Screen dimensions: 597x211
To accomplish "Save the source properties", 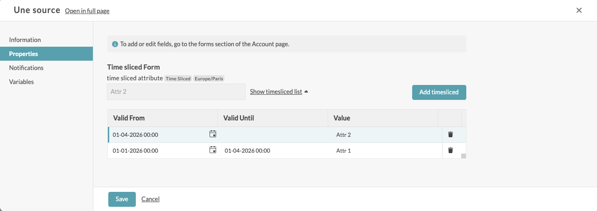I will [122, 199].
